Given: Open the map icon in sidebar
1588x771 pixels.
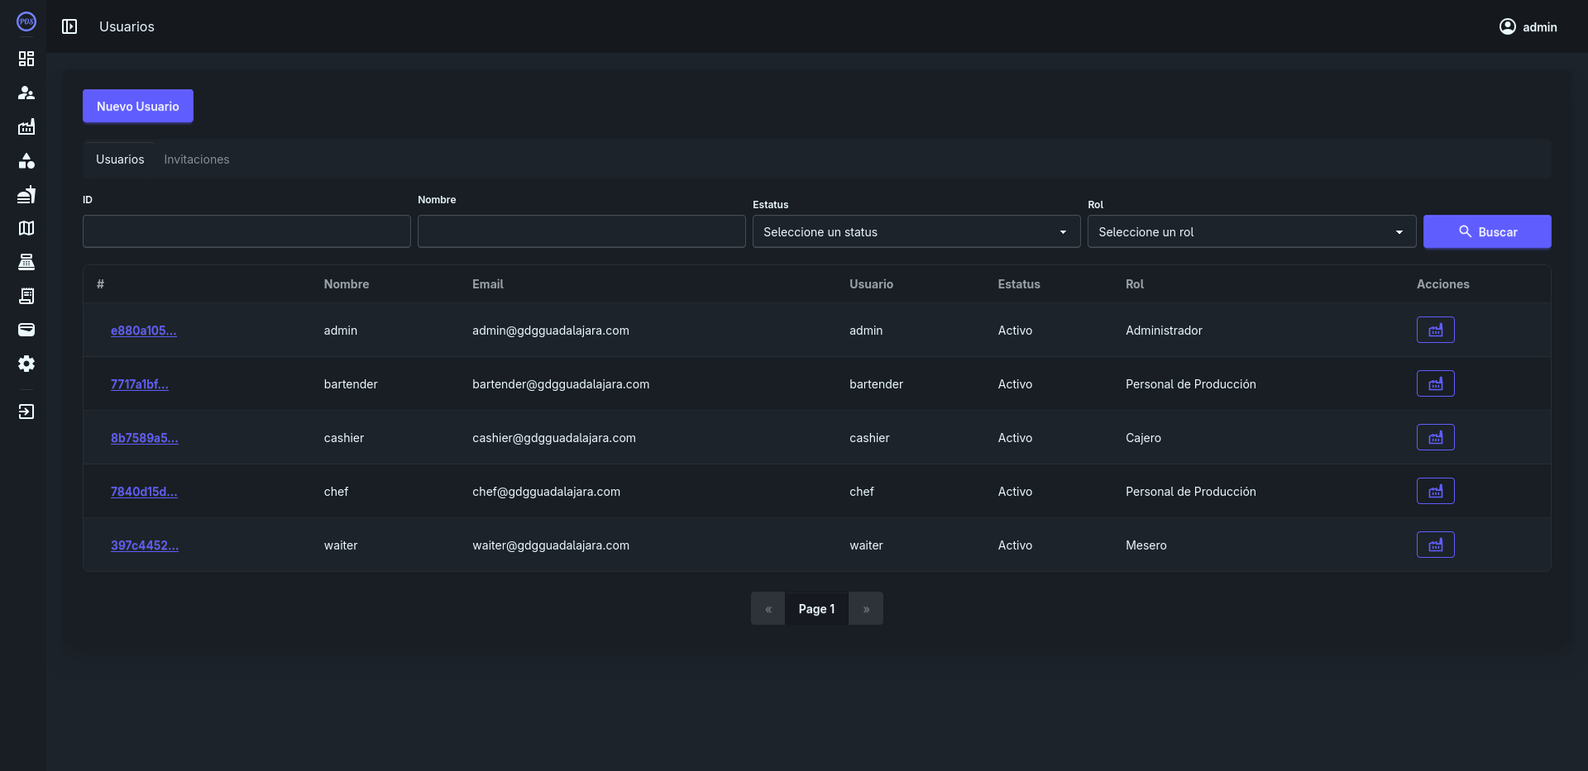Looking at the screenshot, I should [26, 228].
